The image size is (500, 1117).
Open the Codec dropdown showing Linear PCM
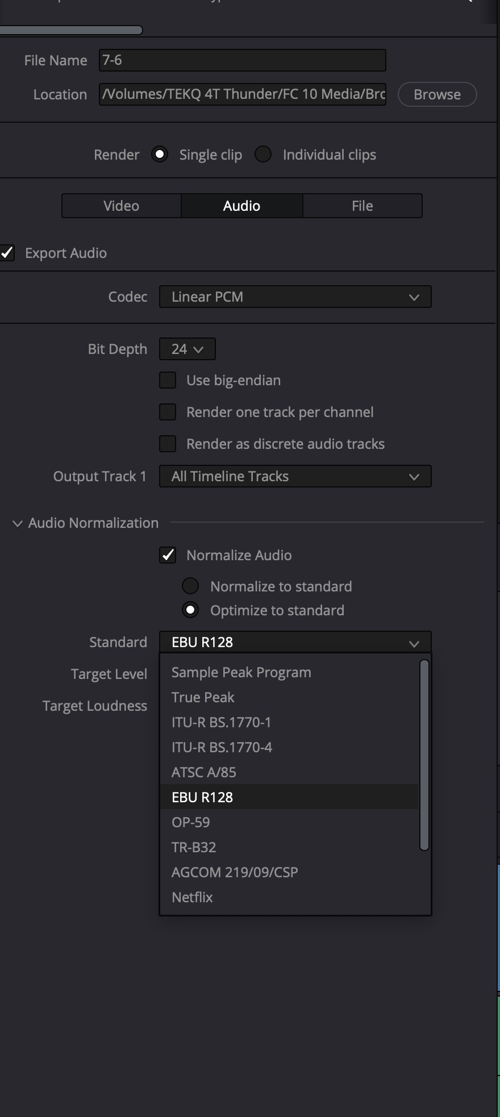tap(295, 297)
